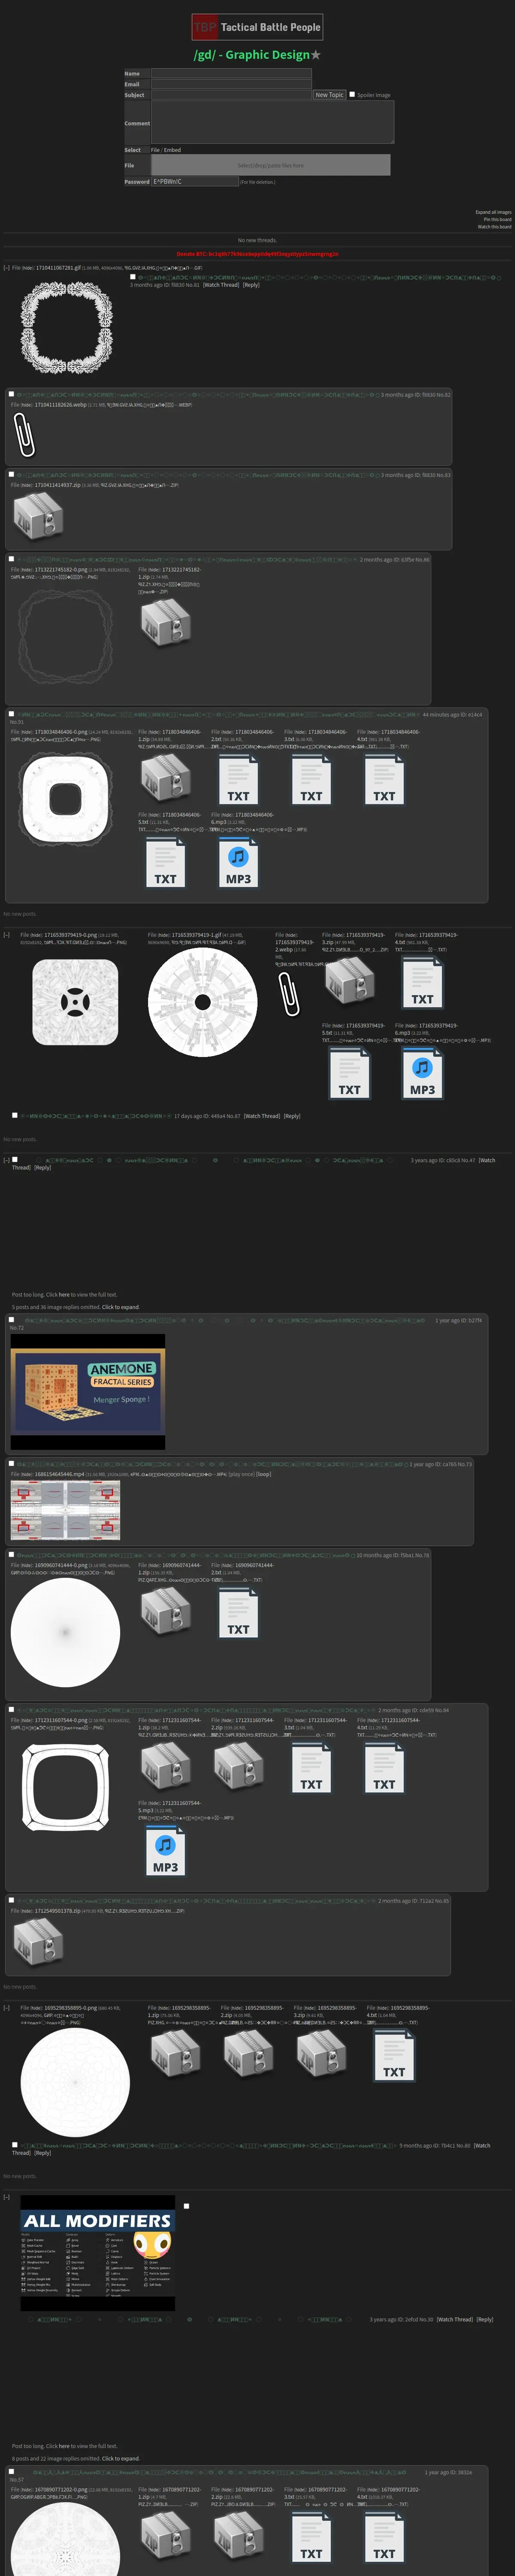Open the TXT icon for 1718034846406-4.txt

(384, 779)
